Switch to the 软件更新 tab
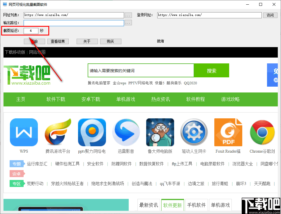Screen dimensions: 281x214 click(172, 205)
